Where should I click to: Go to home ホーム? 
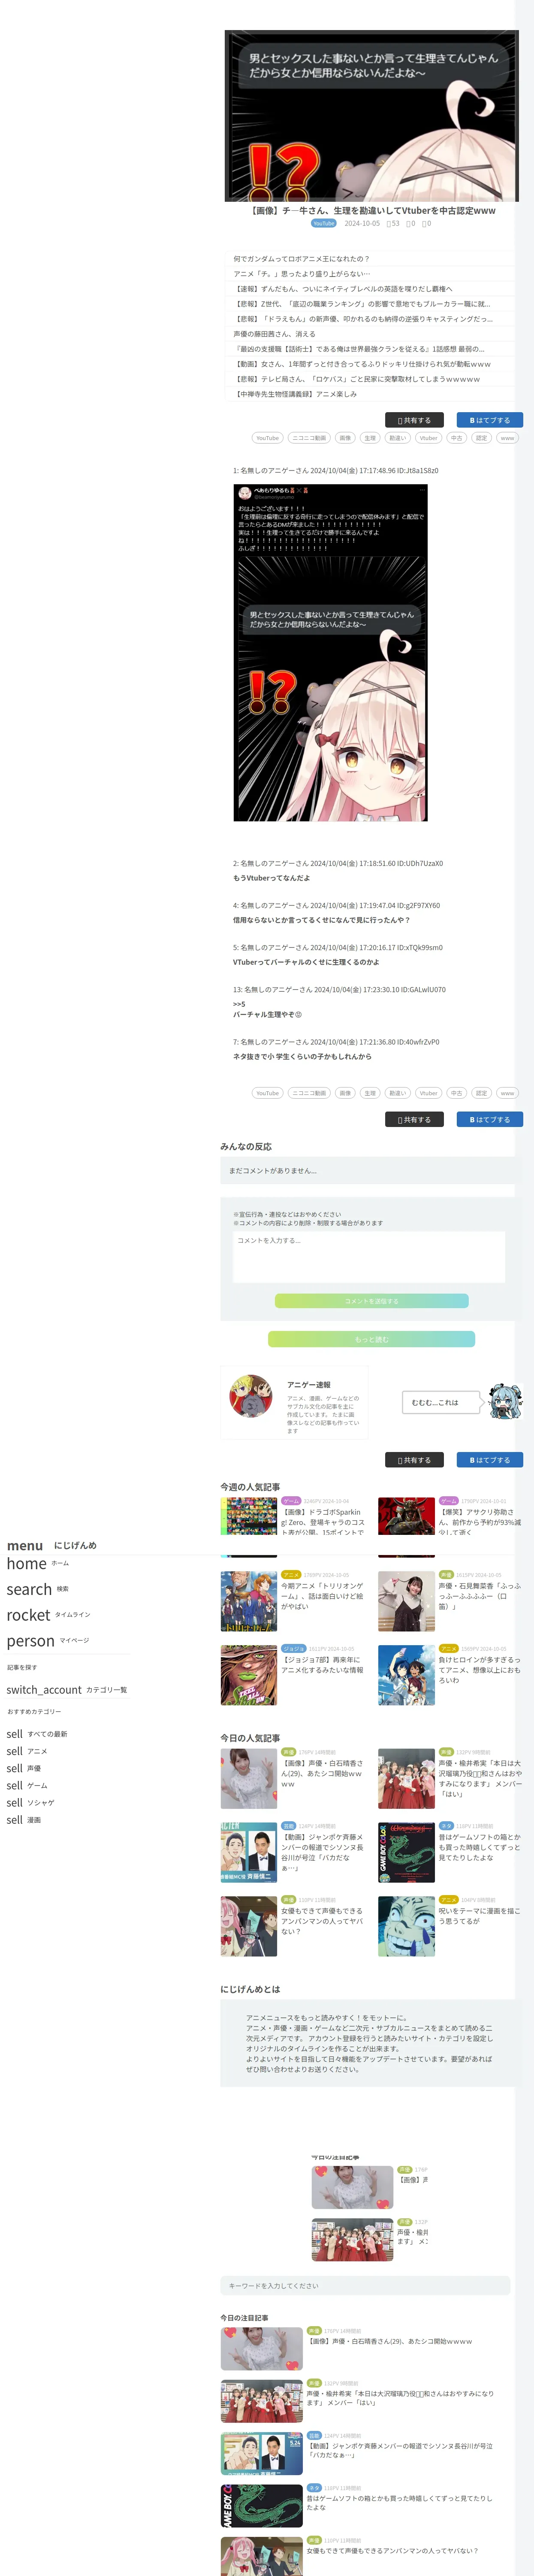tap(38, 1563)
